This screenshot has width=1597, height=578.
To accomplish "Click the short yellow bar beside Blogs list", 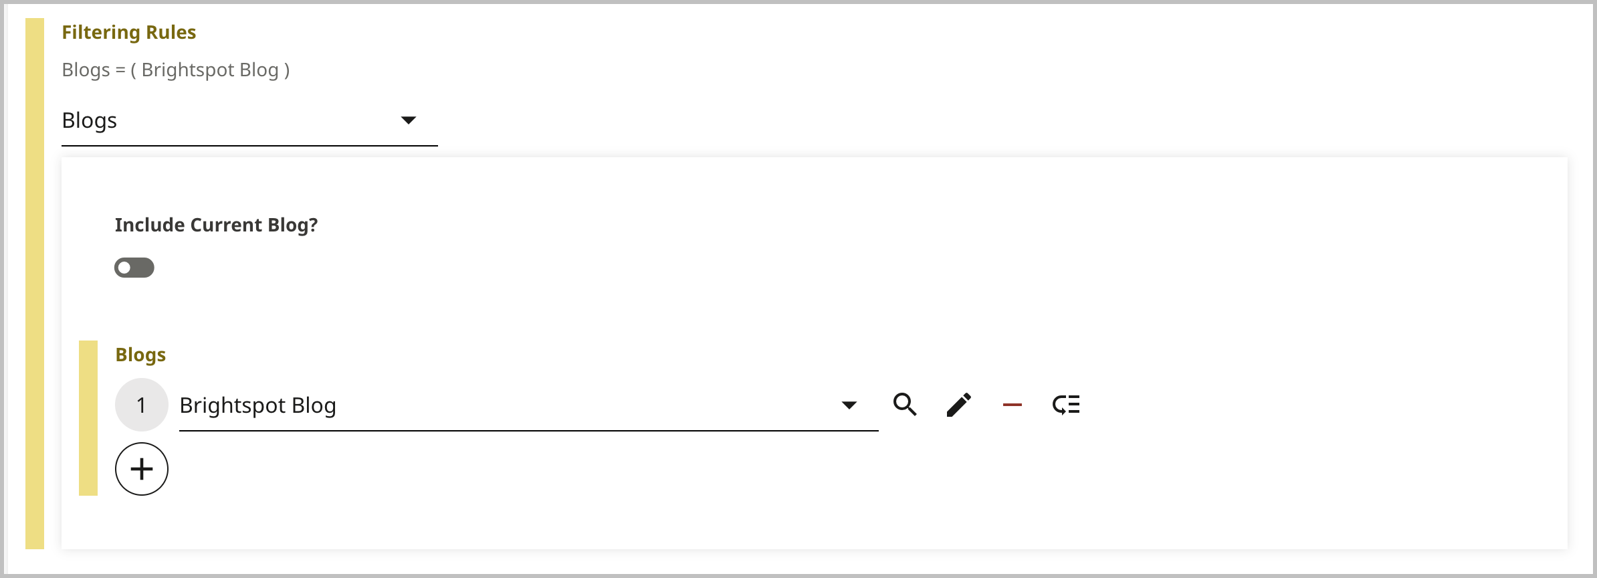I will (x=88, y=418).
